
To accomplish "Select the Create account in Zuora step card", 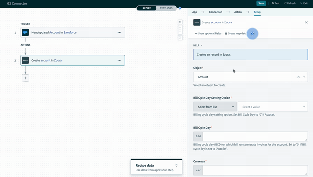I will tap(72, 60).
